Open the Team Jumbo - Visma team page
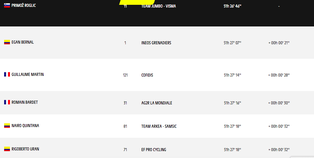 [x=159, y=6]
